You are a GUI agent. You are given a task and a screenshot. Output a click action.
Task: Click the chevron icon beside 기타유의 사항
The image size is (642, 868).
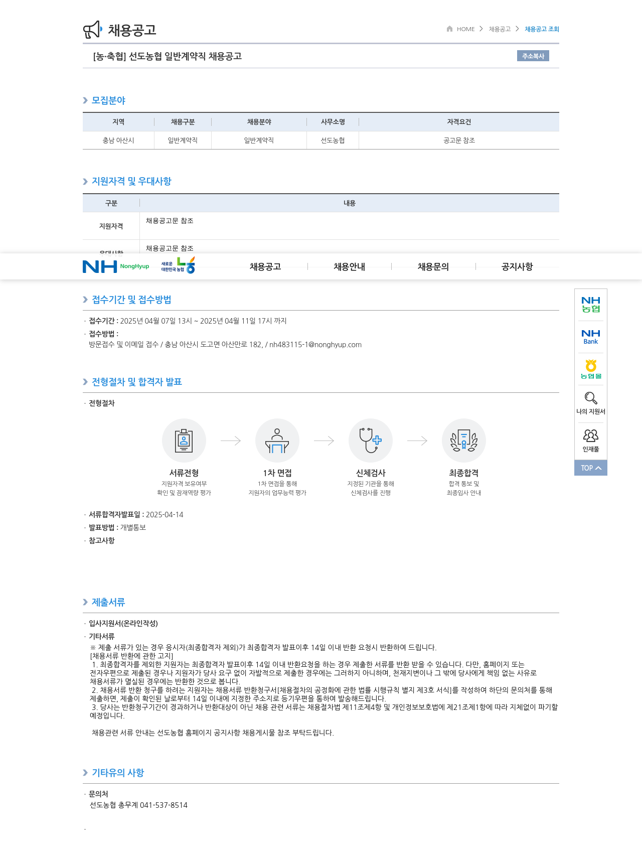pyautogui.click(x=85, y=773)
